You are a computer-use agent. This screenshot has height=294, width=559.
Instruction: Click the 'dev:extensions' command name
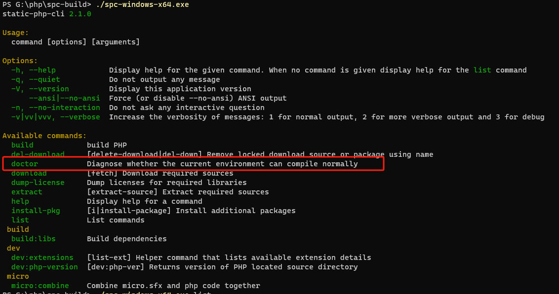[x=42, y=257]
